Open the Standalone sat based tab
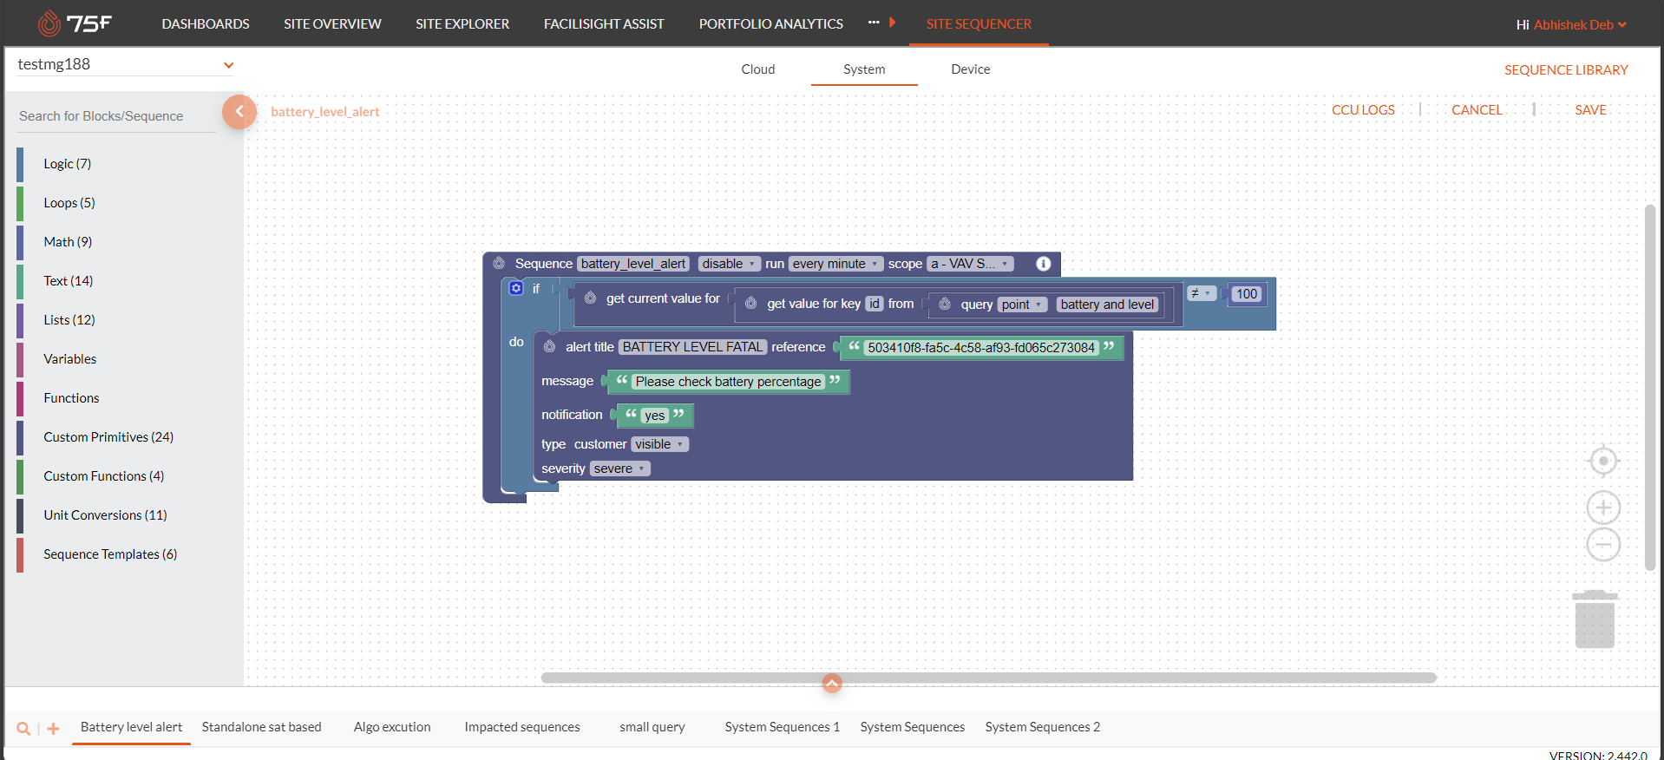The width and height of the screenshot is (1664, 760). [x=261, y=727]
